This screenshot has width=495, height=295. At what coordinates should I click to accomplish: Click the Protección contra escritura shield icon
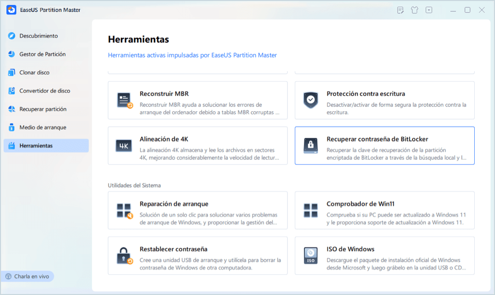pos(311,100)
